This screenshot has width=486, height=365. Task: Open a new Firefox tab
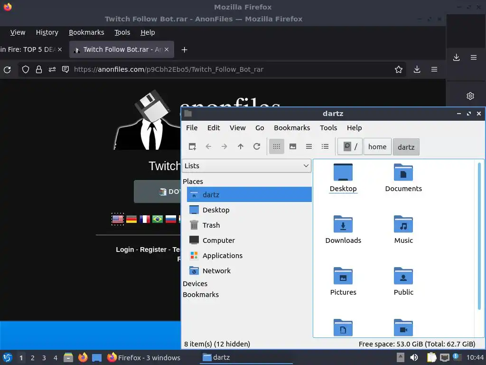[x=185, y=49]
